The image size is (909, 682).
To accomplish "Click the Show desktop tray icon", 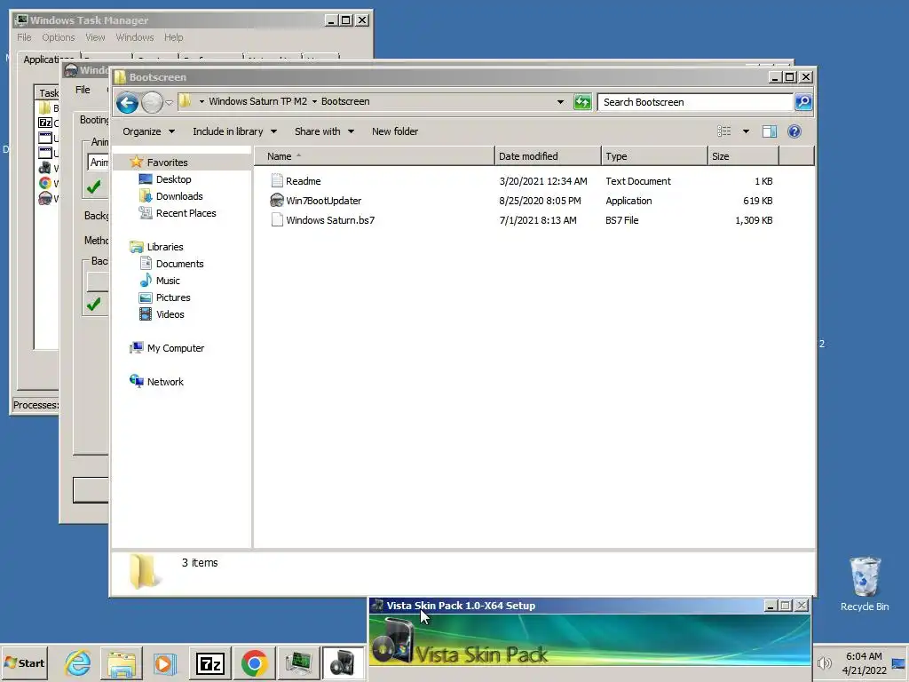I will pos(898,663).
